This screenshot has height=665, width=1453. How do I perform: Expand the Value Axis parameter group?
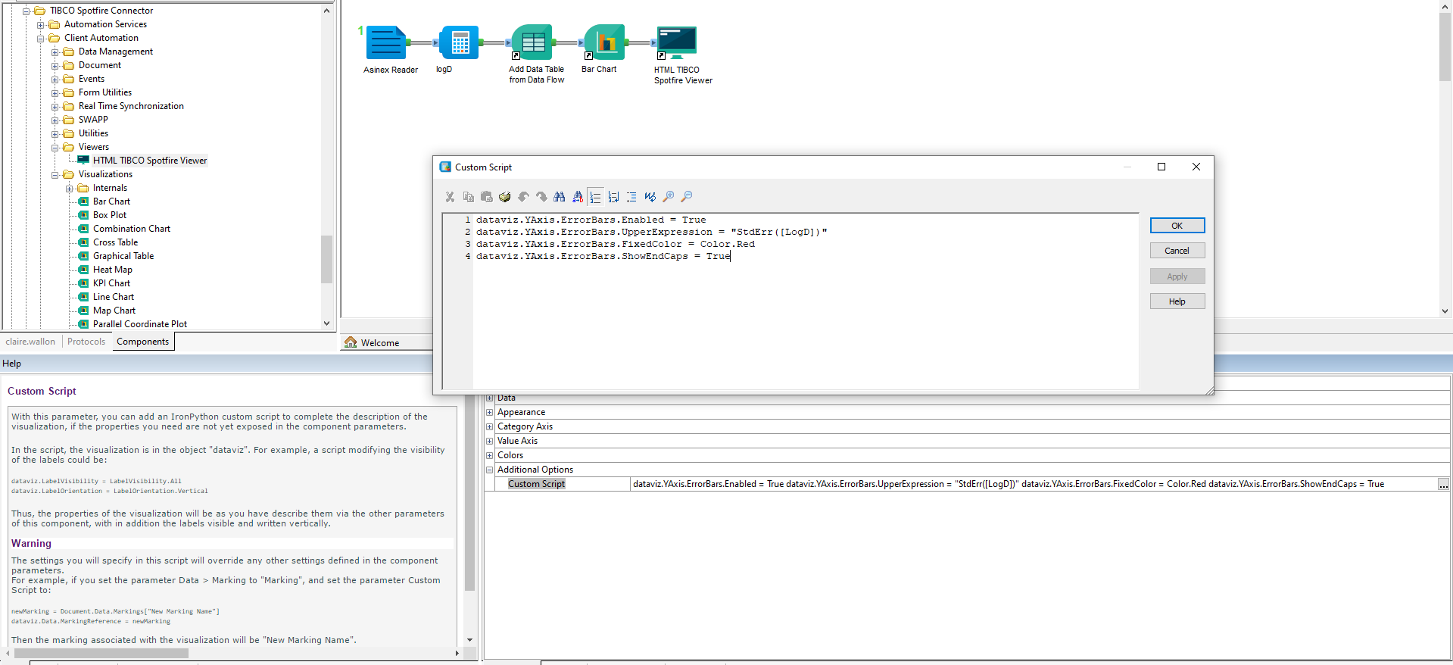pos(489,441)
